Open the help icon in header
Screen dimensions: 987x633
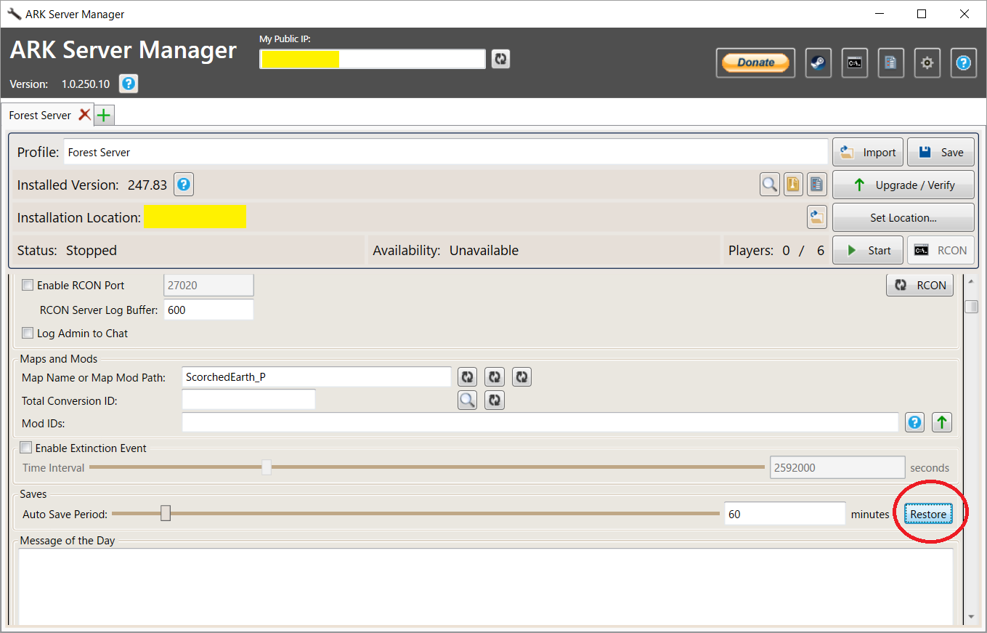click(963, 63)
